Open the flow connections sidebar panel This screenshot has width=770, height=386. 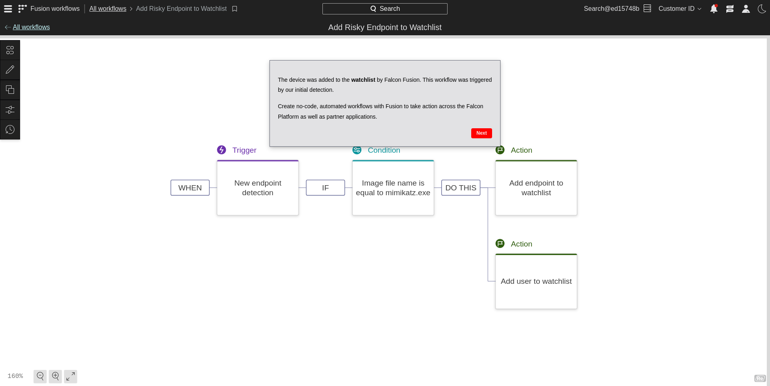[x=10, y=109]
